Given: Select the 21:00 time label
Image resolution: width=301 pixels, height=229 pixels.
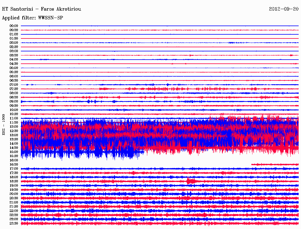Looking at the screenshot, I should [14, 203].
